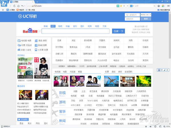Click the Baidu search text box
171x128 pixels.
(76, 31)
